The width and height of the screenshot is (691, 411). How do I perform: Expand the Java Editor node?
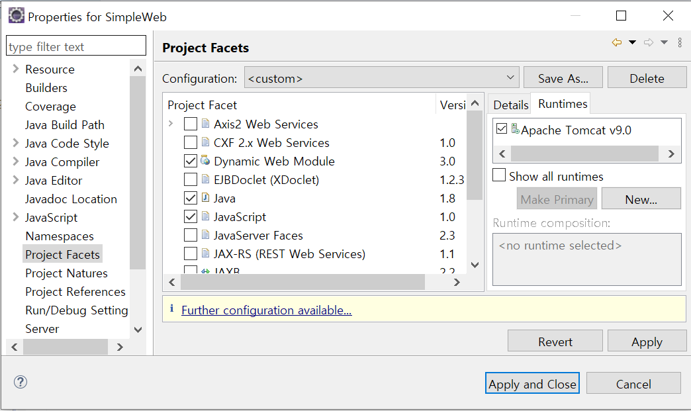click(x=16, y=179)
